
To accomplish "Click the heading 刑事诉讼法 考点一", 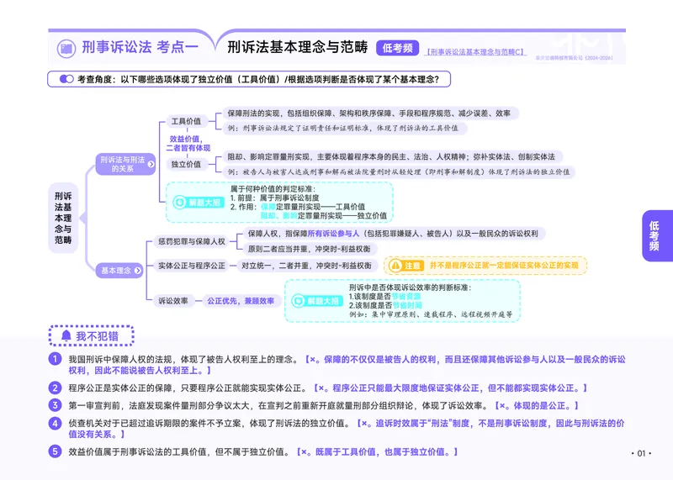I will coord(140,47).
